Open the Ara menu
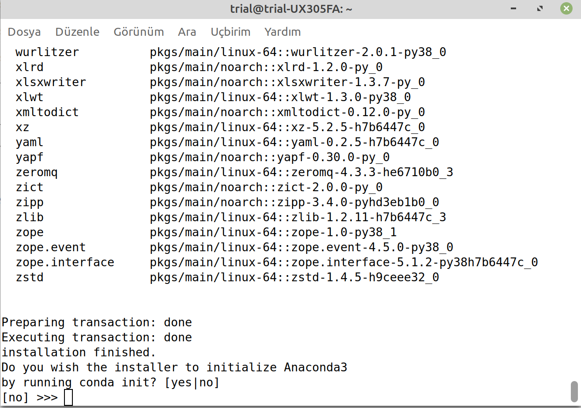The width and height of the screenshot is (581, 408). (187, 32)
